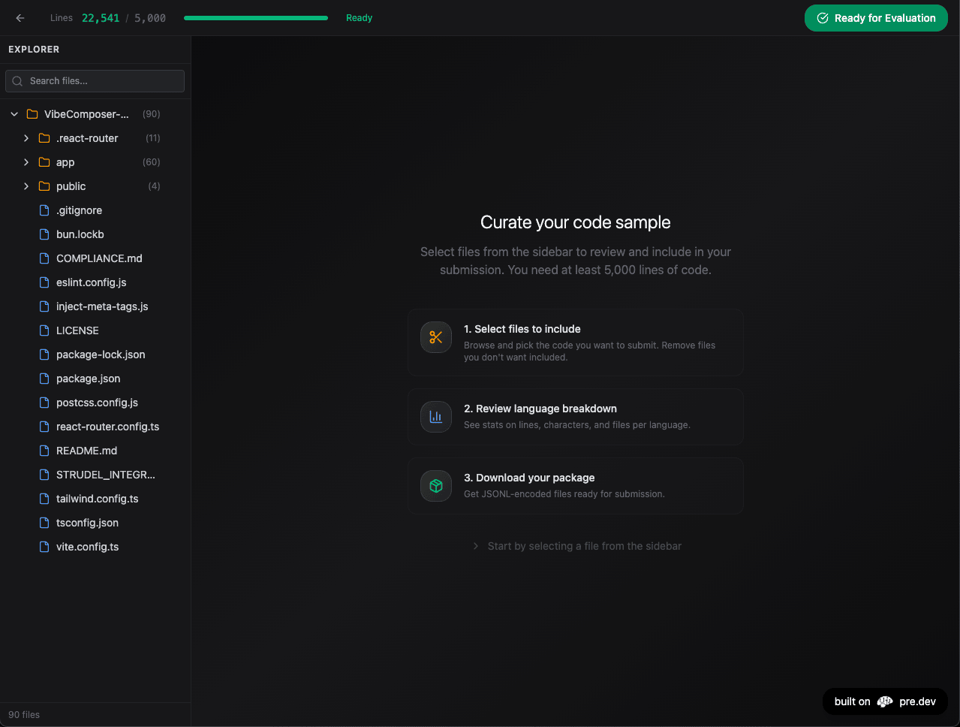Open the LICENSE file
This screenshot has height=727, width=960.
tap(77, 330)
